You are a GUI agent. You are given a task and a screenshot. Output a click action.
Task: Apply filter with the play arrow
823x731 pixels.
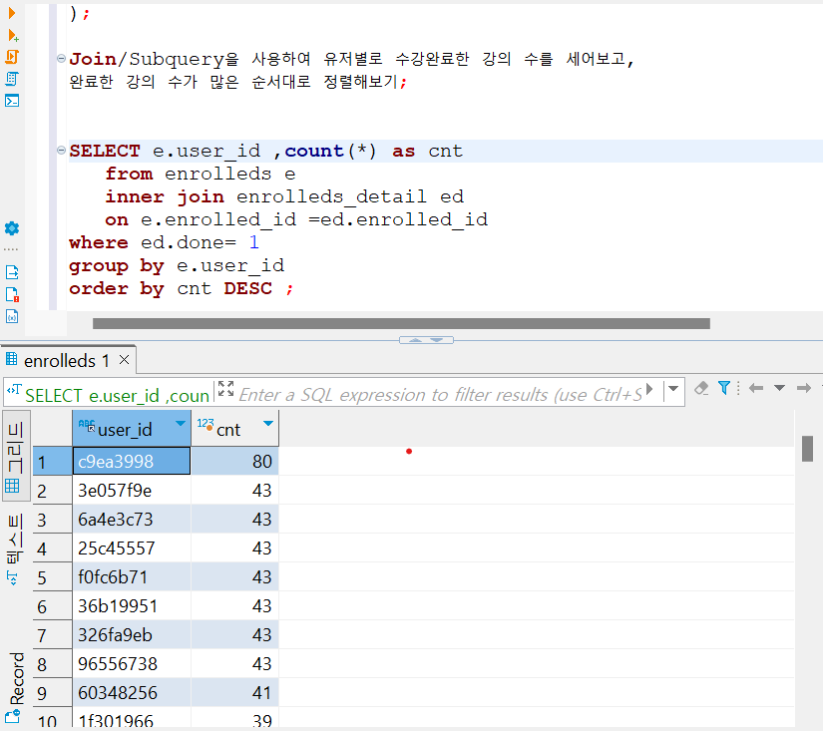649,389
